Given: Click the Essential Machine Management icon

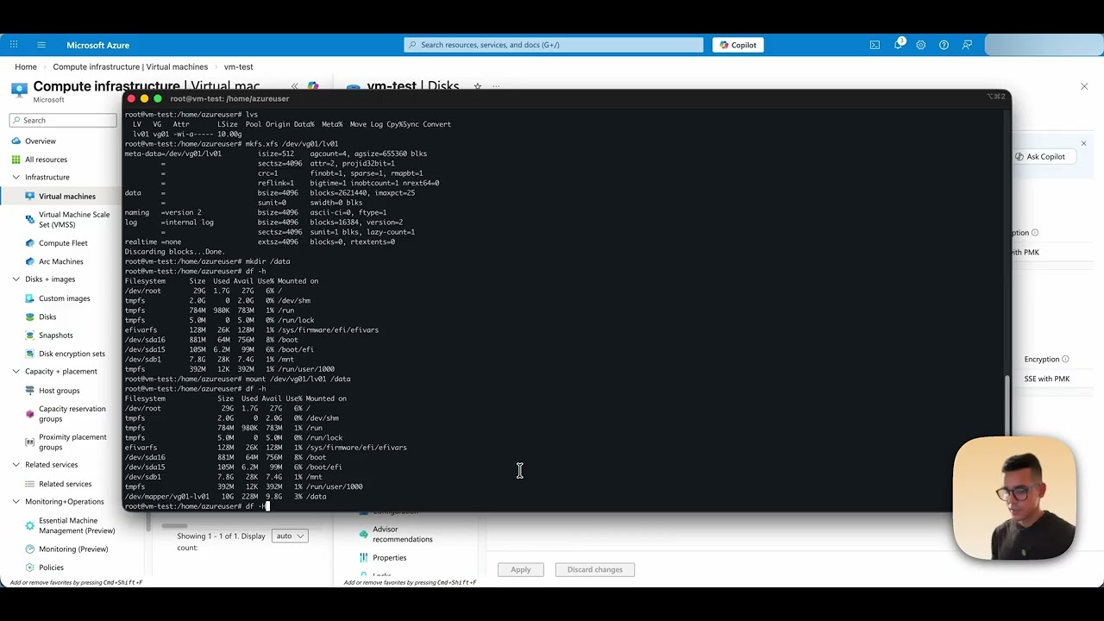Looking at the screenshot, I should point(30,525).
